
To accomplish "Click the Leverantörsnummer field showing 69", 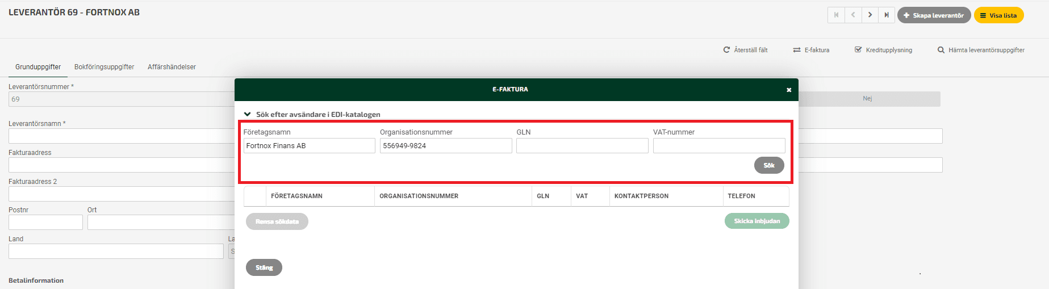I will [122, 99].
